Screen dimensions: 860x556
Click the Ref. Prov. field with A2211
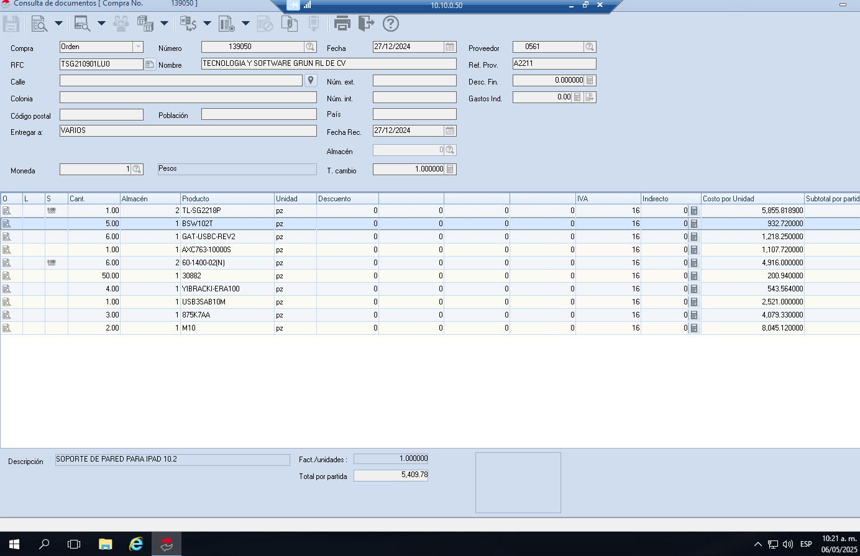[x=554, y=64]
